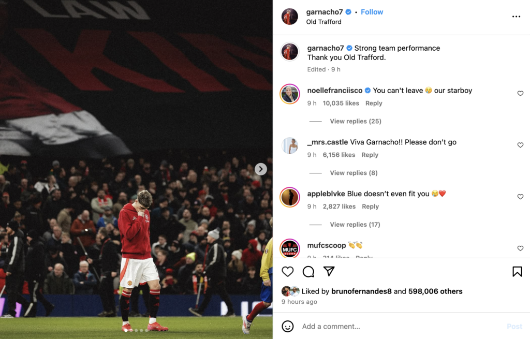Open mufcscoop profile avatar
The height and width of the screenshot is (339, 530).
[x=290, y=248]
